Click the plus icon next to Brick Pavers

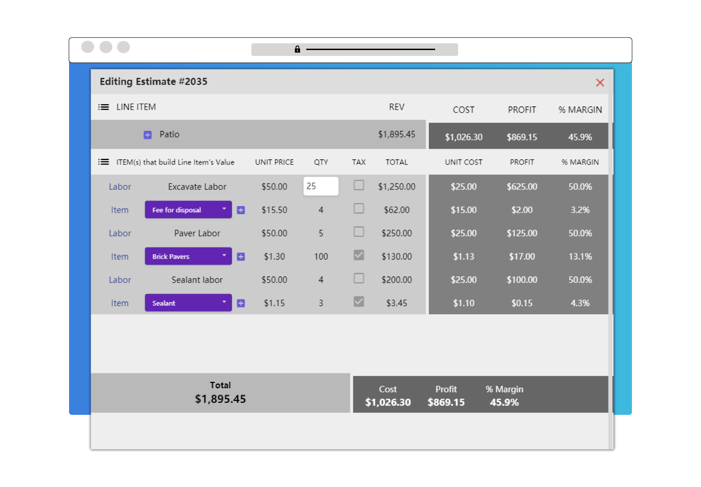click(x=241, y=256)
